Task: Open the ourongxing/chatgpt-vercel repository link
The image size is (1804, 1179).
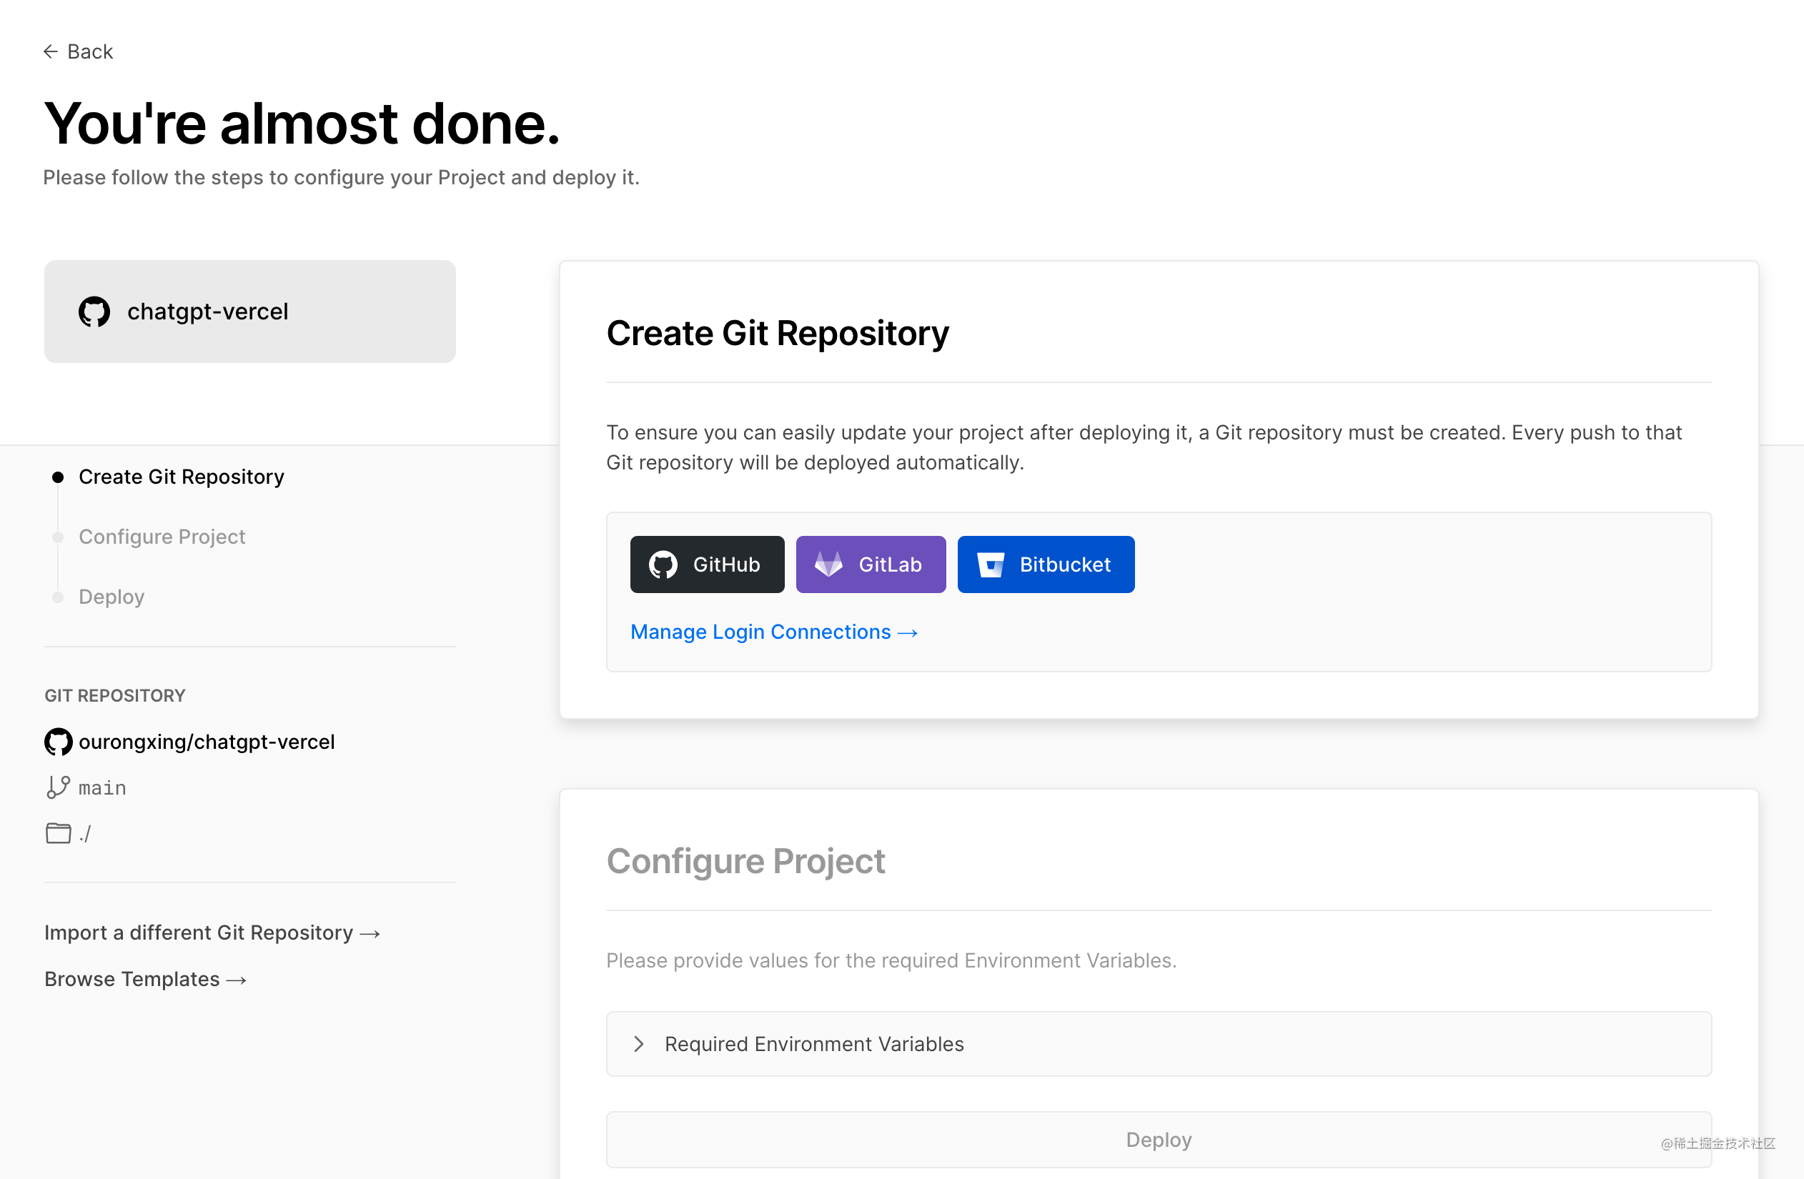Action: [x=206, y=742]
